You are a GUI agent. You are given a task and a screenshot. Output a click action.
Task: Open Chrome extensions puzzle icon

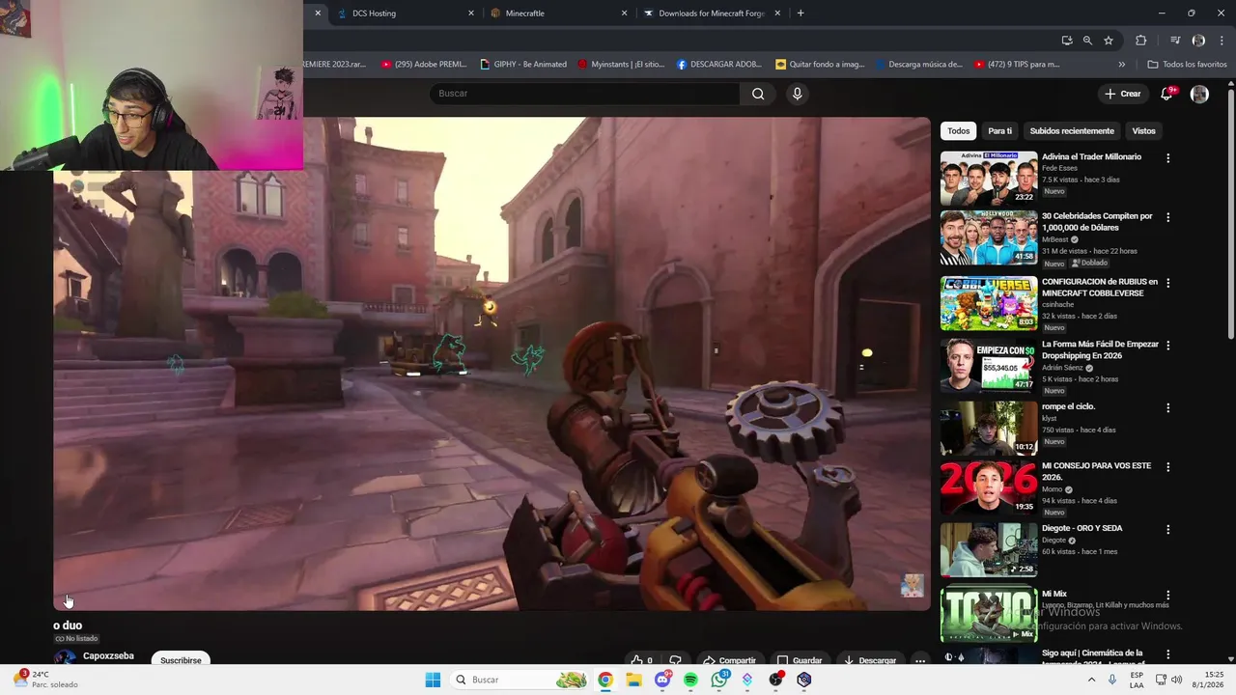click(1140, 41)
